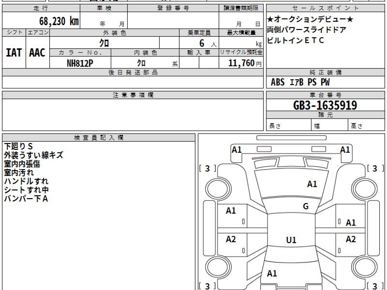Viewport: 387px width, 290px height.
Task: Select the 両側パワースライドドア line
Action: point(307,30)
